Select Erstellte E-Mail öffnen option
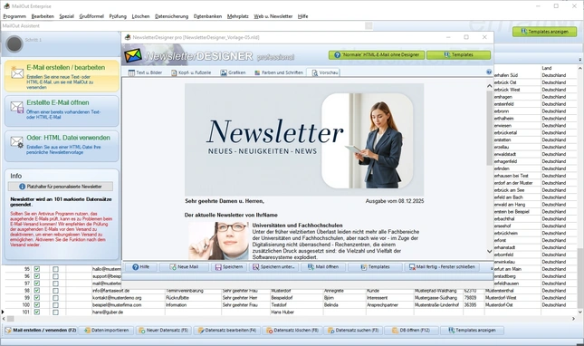This screenshot has height=346, width=584. [x=62, y=111]
